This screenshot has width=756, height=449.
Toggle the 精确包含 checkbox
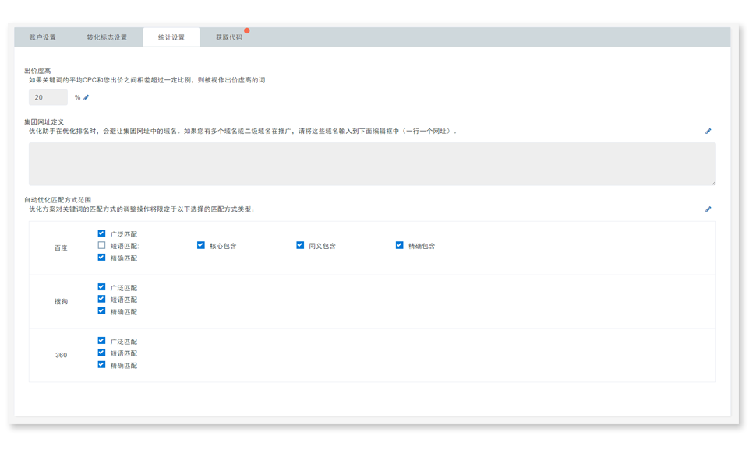coord(400,245)
